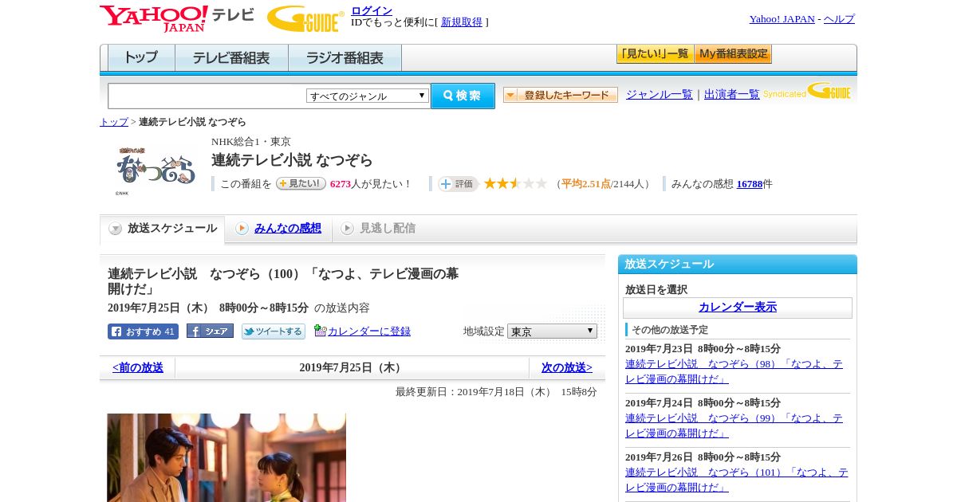
Task: Open the すべてのジャンル genre dropdown
Action: coord(368,96)
